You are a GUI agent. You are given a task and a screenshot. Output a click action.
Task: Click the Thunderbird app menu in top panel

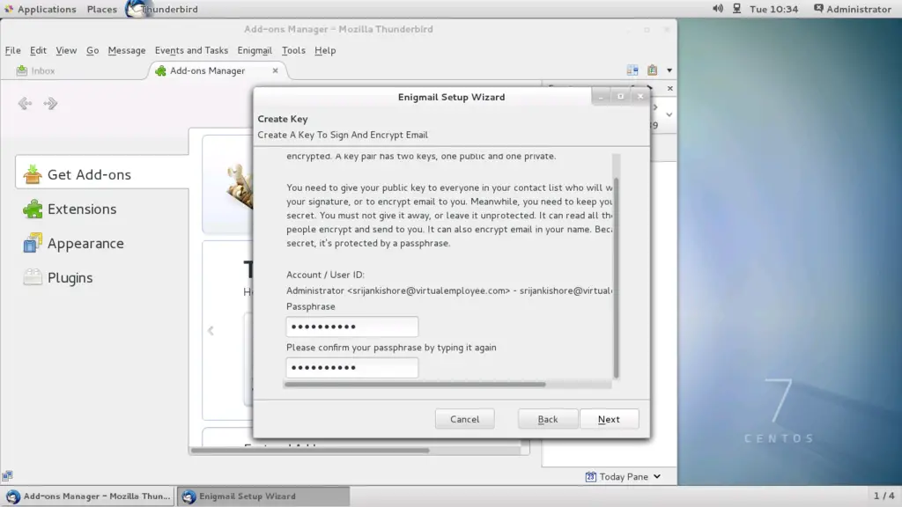pyautogui.click(x=162, y=9)
